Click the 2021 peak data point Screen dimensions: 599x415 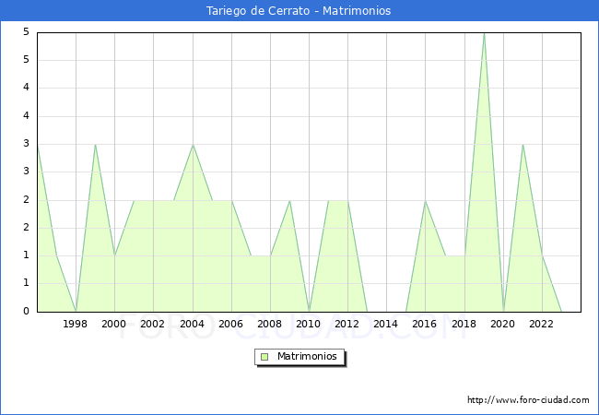[x=523, y=145]
